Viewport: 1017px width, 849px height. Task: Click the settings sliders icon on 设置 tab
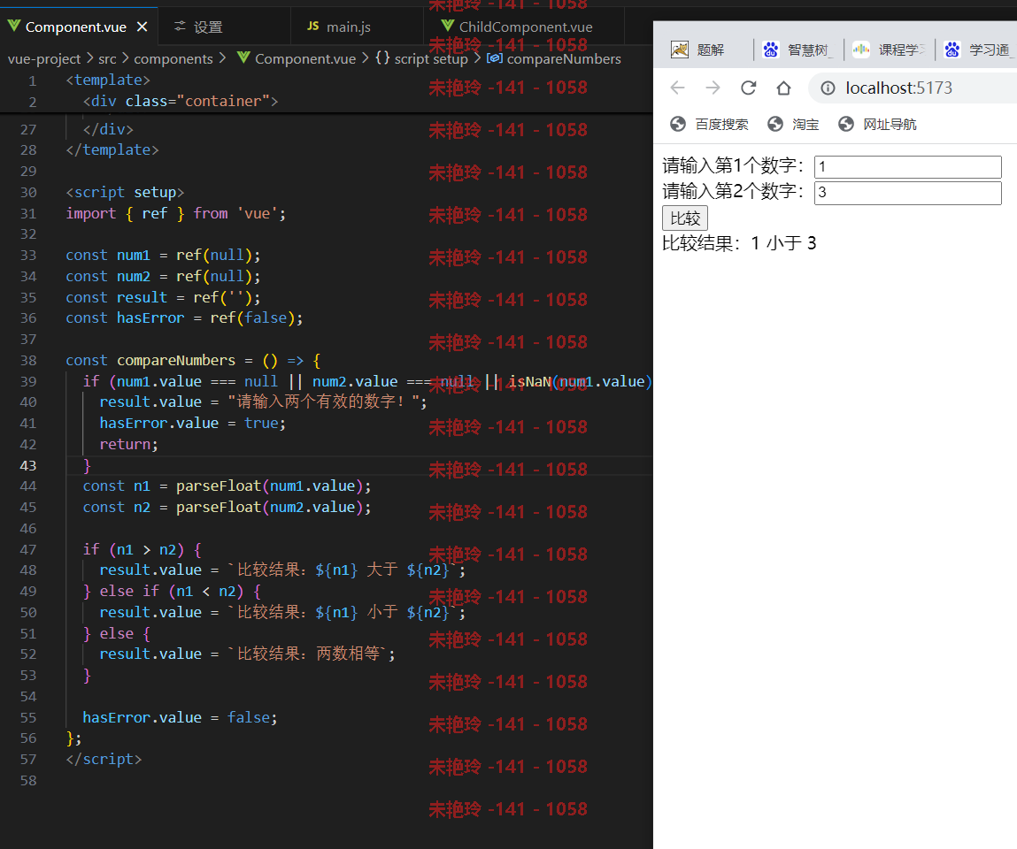click(x=180, y=27)
